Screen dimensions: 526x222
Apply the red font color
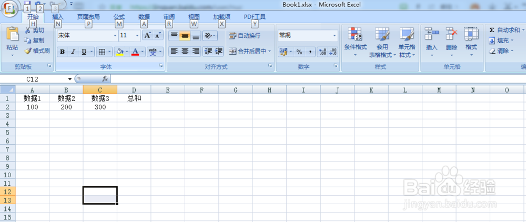[135, 52]
